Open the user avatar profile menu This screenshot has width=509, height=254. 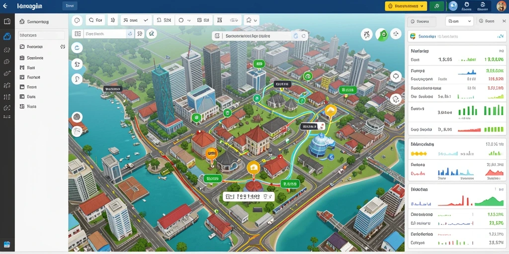pos(502,6)
